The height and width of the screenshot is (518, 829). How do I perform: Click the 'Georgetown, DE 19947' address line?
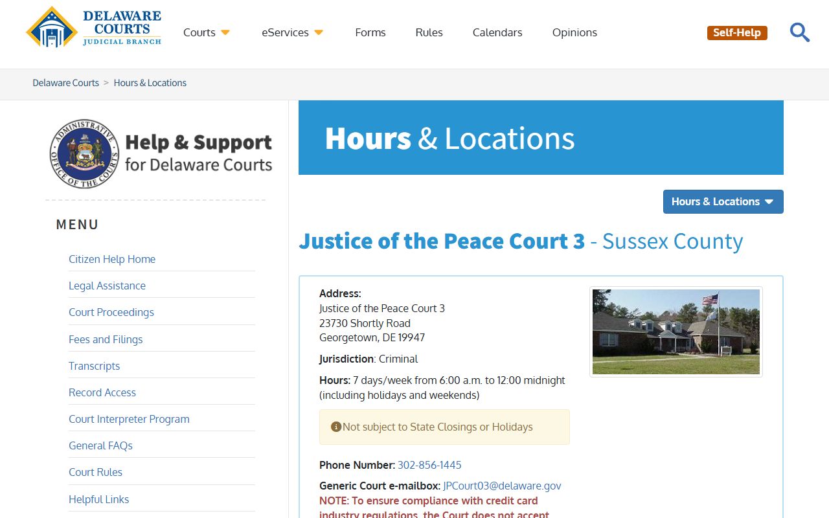pos(372,337)
